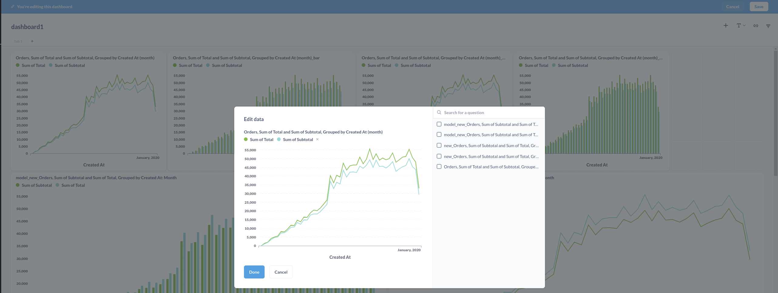This screenshot has height=293, width=778.
Task: Click the Done button
Action: point(254,272)
